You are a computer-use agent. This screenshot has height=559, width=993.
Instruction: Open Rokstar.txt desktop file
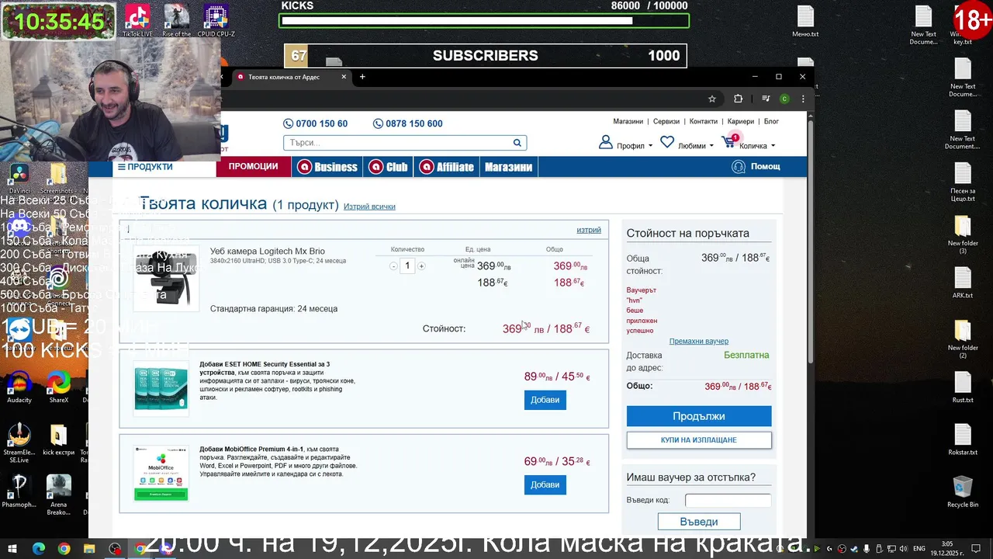tap(963, 439)
